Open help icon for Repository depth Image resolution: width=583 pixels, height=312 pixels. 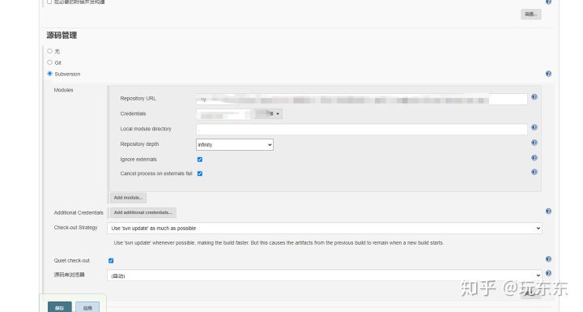click(534, 143)
